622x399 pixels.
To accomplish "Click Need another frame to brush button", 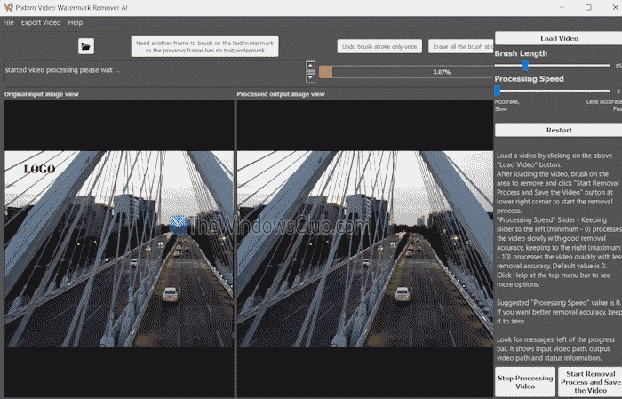I will click(204, 46).
